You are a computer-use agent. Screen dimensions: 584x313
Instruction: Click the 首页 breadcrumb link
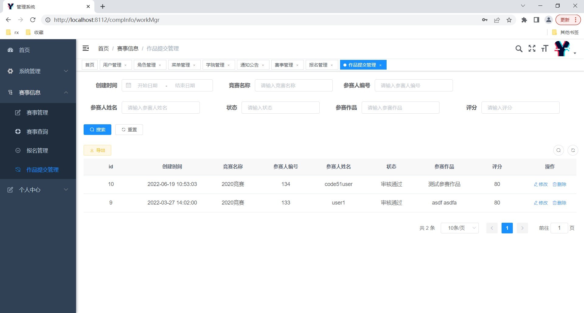tap(103, 48)
